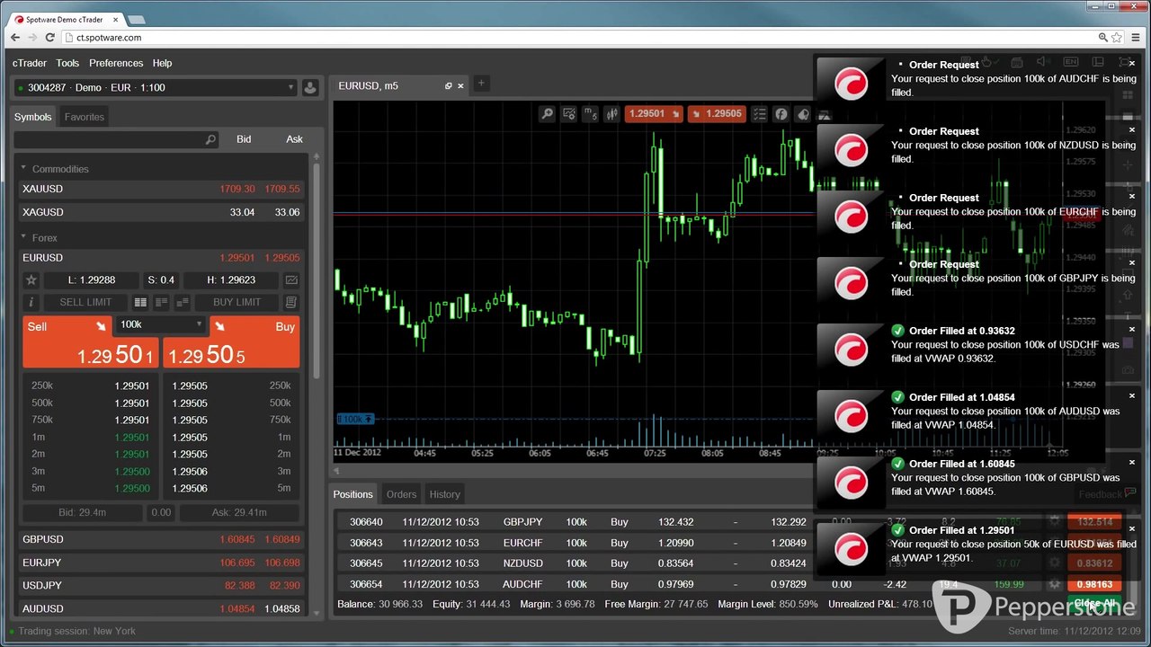This screenshot has width=1151, height=647.
Task: Click the BUY LIMIT button
Action: tap(236, 303)
